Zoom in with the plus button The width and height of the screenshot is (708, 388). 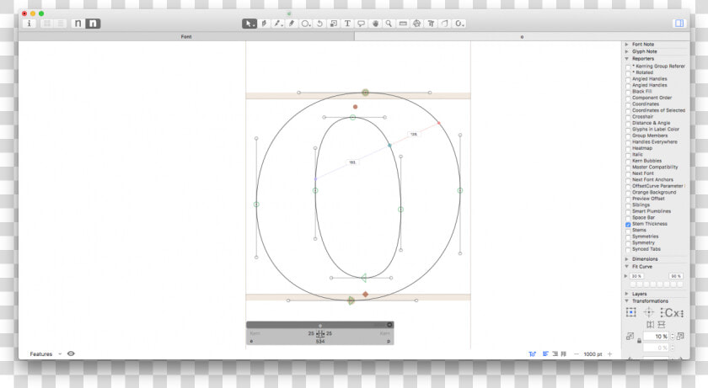[x=609, y=354]
